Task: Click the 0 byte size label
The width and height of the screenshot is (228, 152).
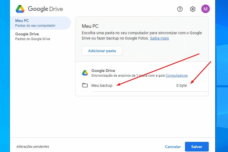Action: pyautogui.click(x=181, y=85)
